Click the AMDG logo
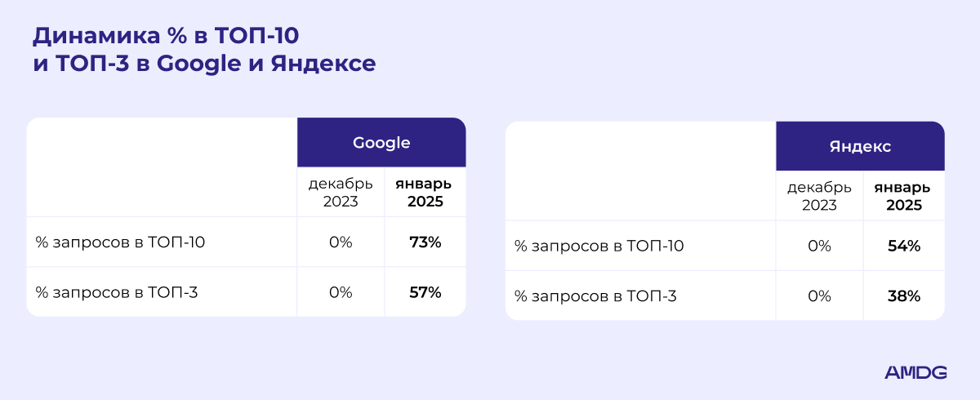980x400 pixels. click(x=915, y=372)
